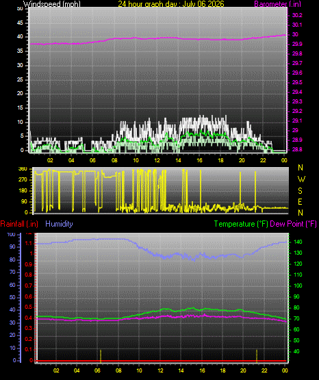The image size is (319, 380).
Task: Click the 'Windspeed (mph)' title label
Action: [x=52, y=4]
